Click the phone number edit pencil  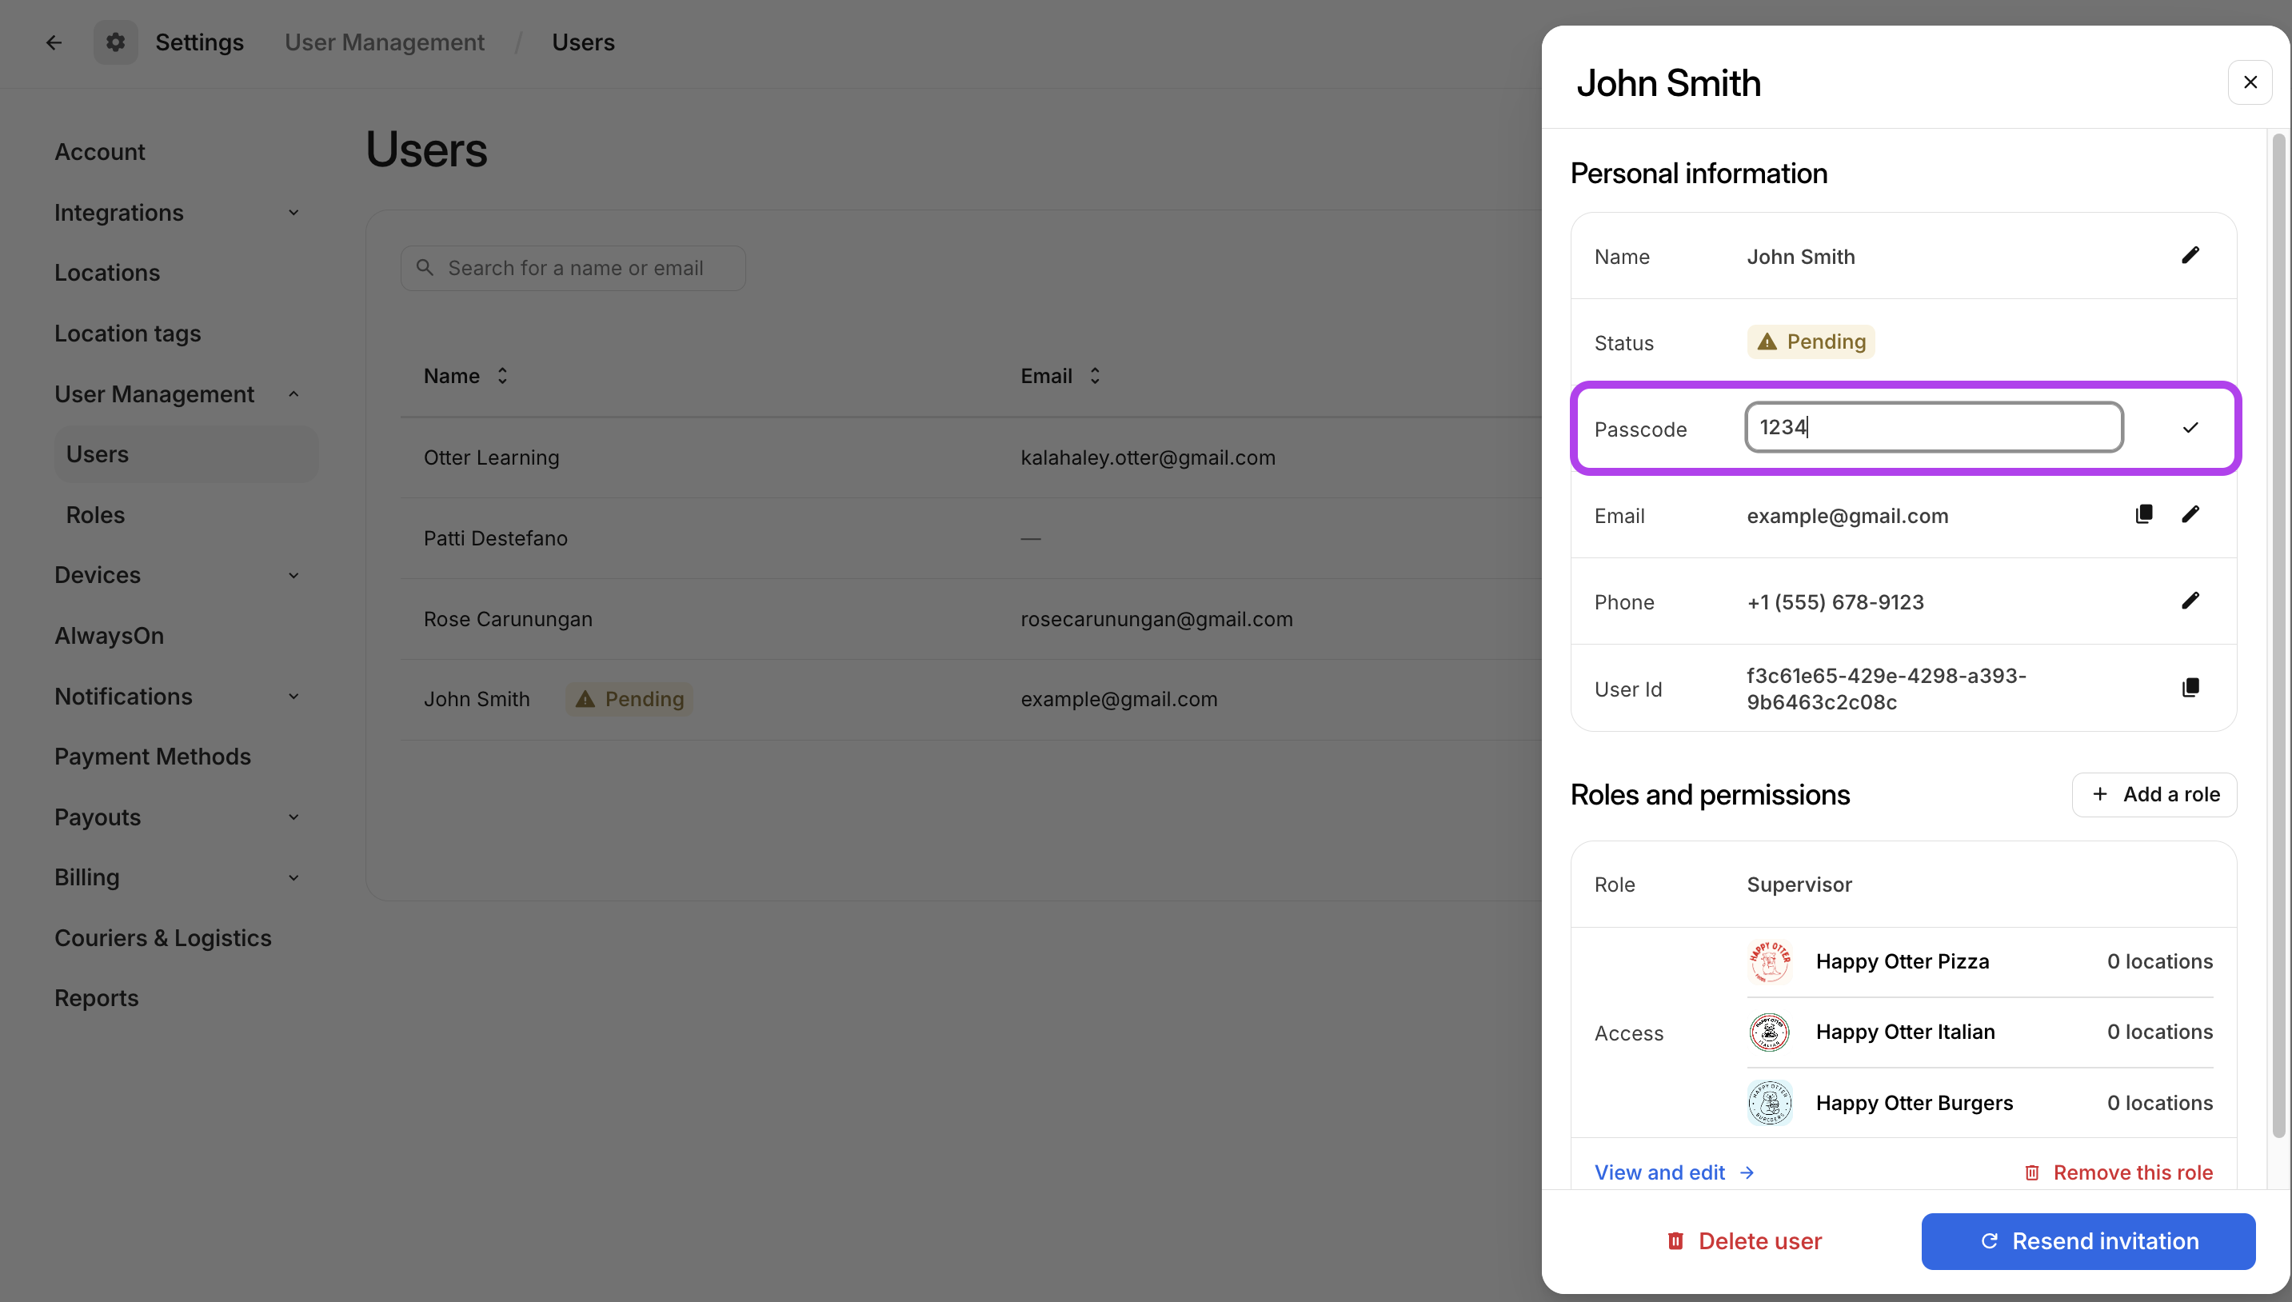[2189, 601]
